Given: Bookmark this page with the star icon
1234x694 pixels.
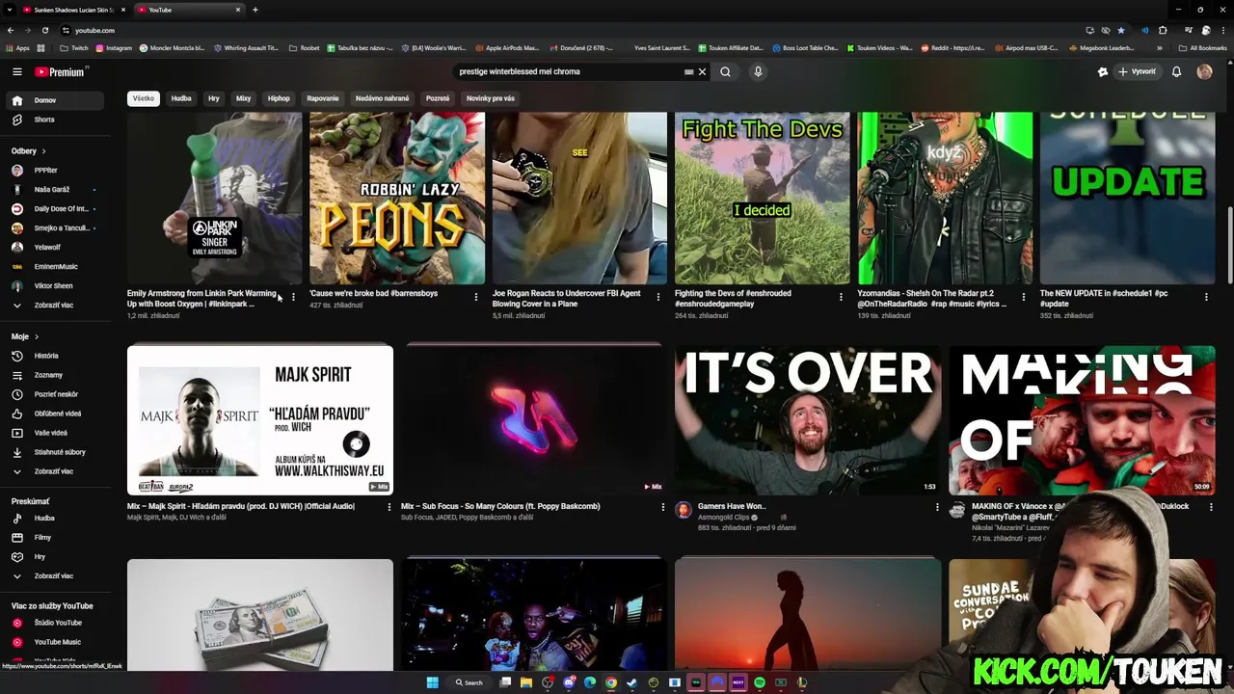Looking at the screenshot, I should click(1121, 30).
